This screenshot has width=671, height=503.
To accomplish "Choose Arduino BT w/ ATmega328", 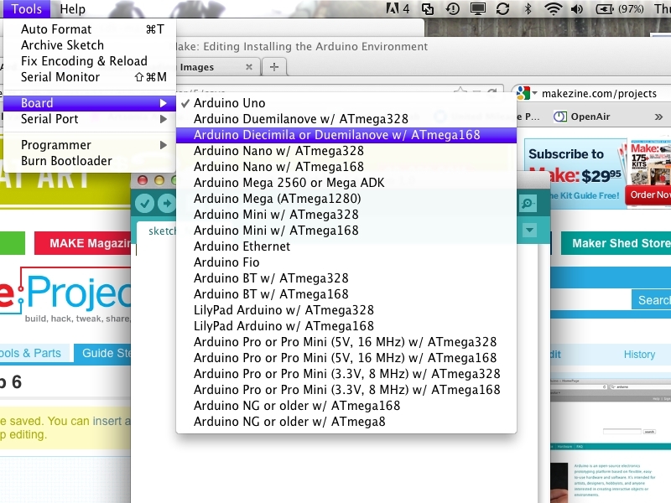I will coord(346,278).
